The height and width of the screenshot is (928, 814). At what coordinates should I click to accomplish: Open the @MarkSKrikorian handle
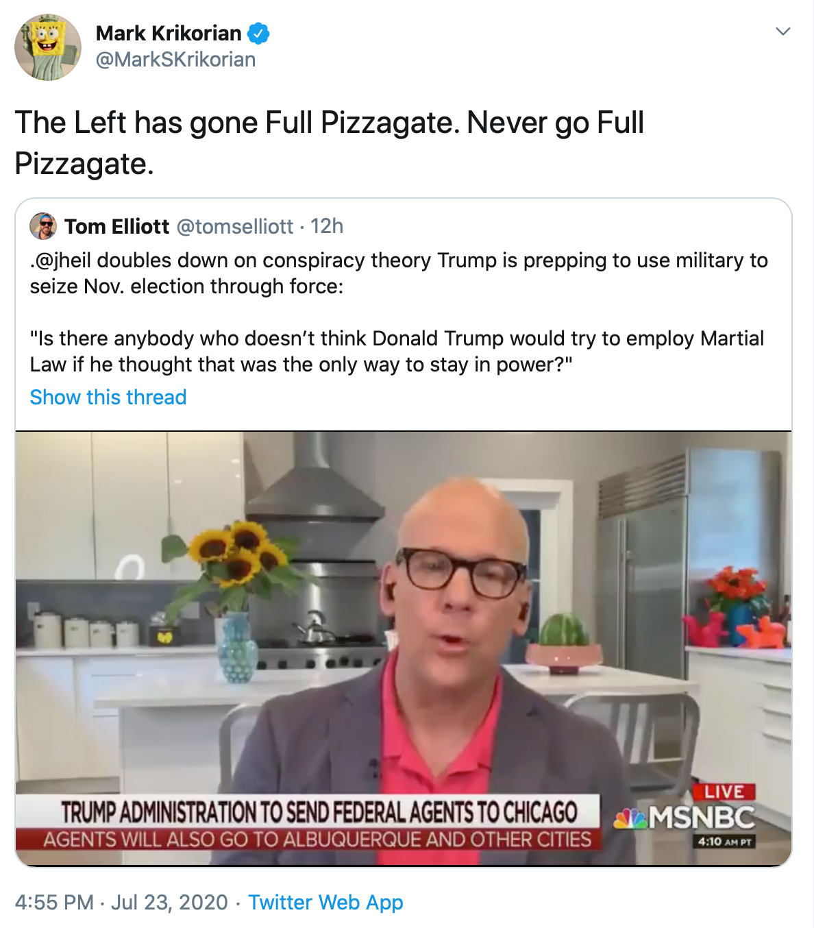click(x=176, y=60)
